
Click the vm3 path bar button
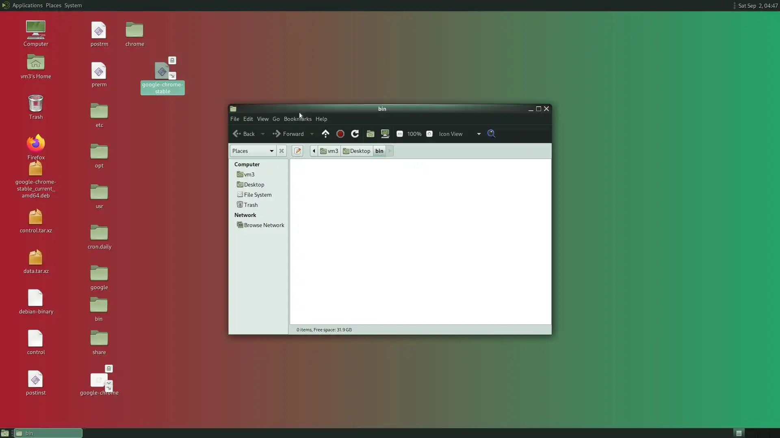pos(329,151)
